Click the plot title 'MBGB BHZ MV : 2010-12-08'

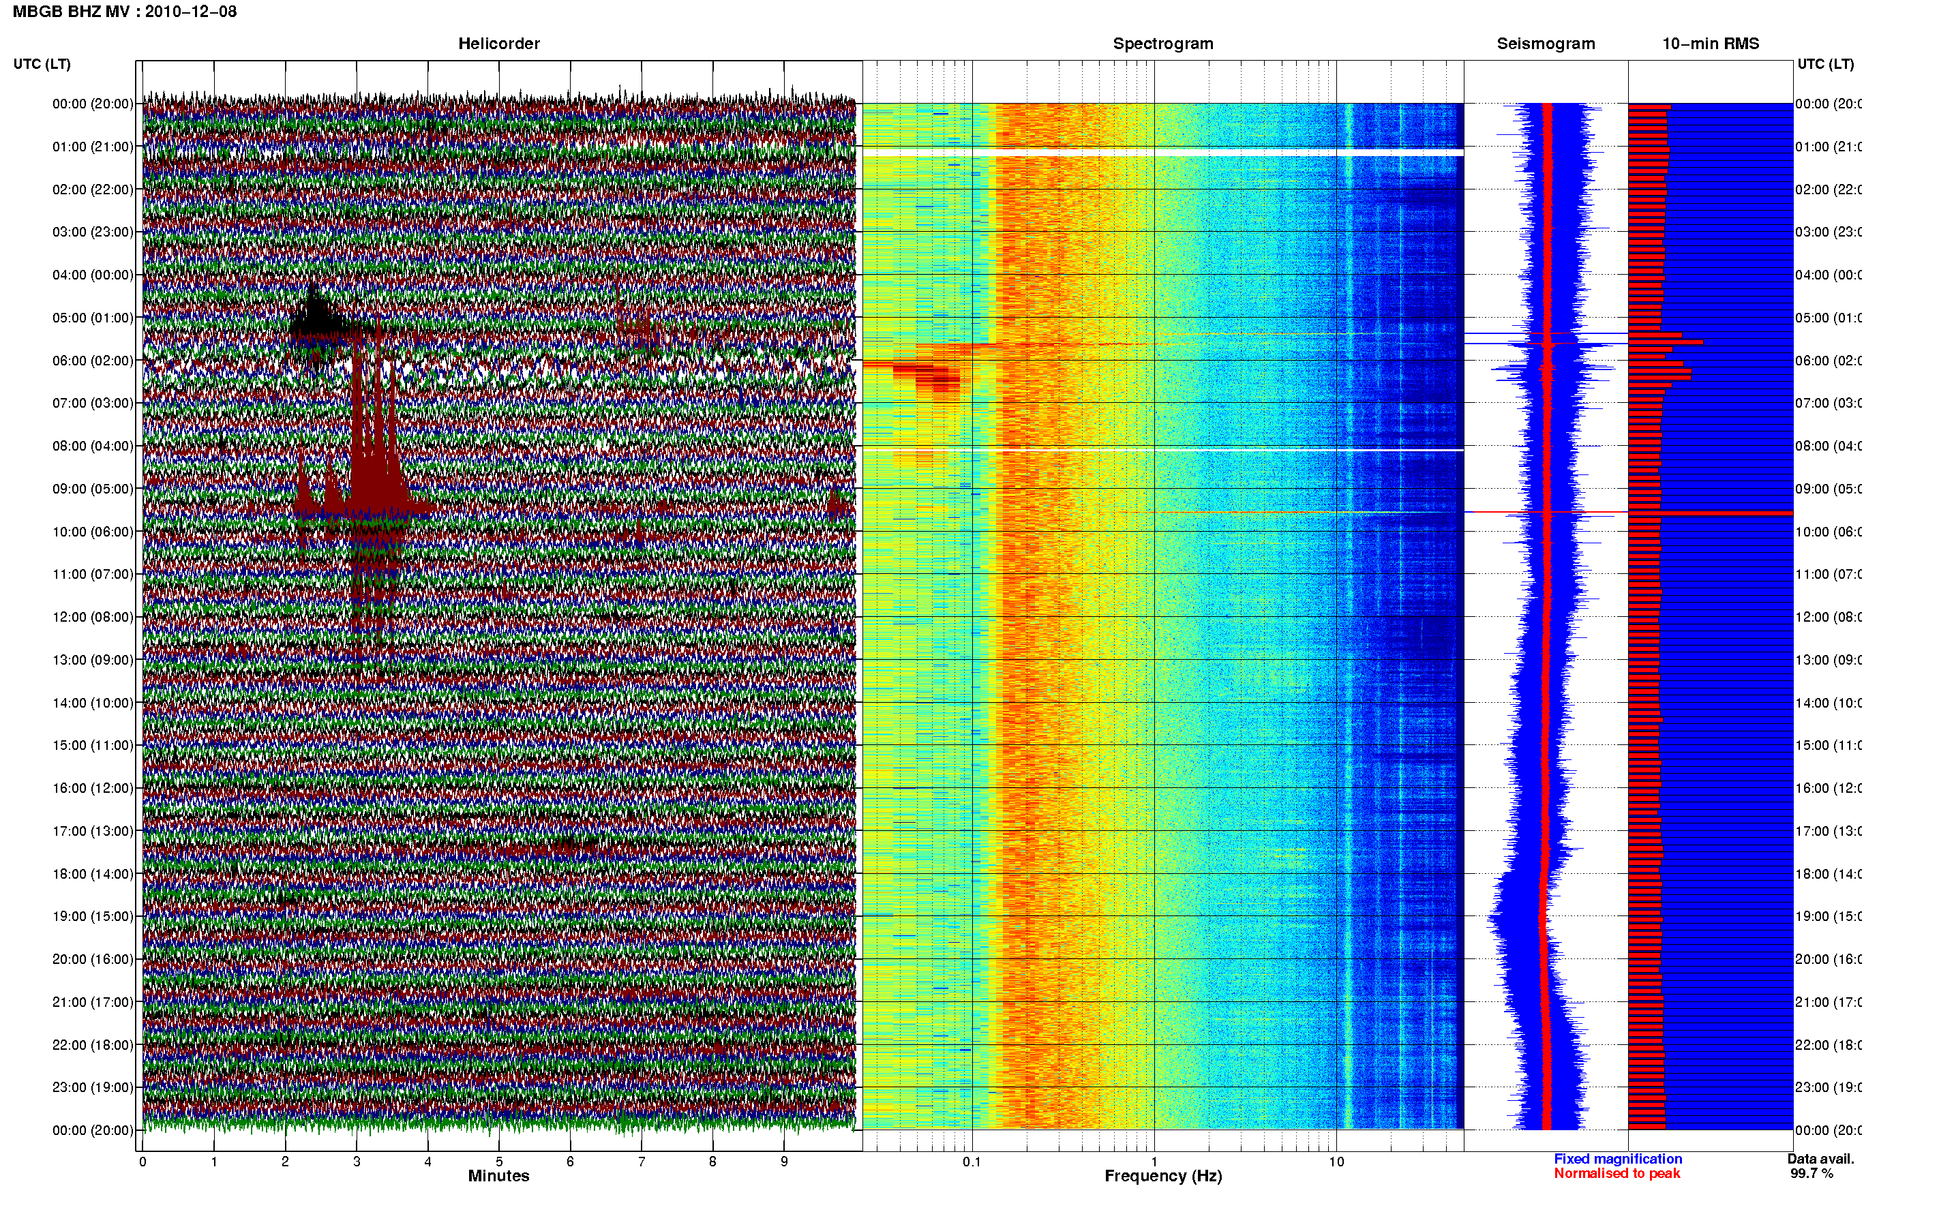pos(125,11)
